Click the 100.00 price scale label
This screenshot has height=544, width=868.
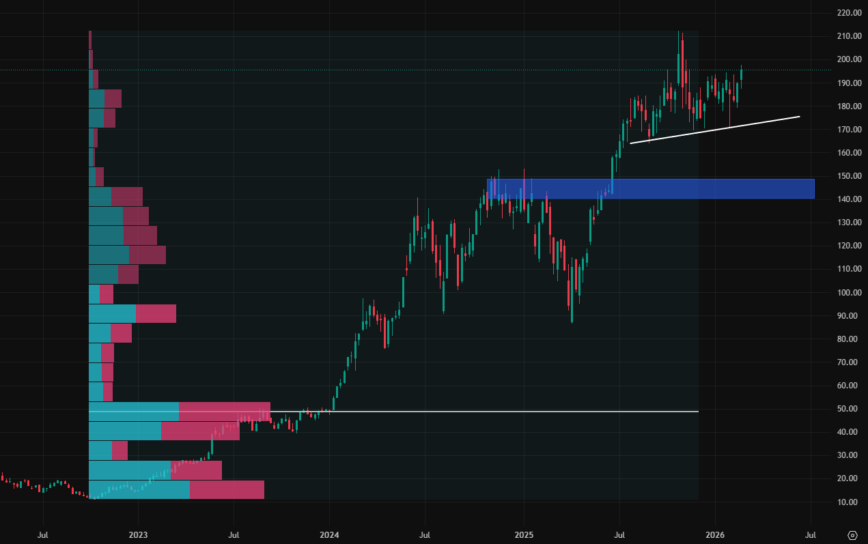(x=850, y=293)
